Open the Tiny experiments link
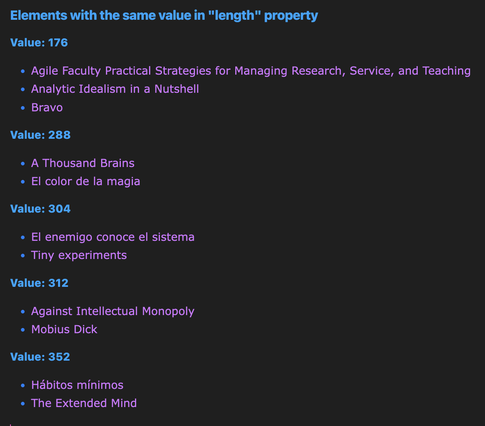This screenshot has height=426, width=485. (79, 255)
